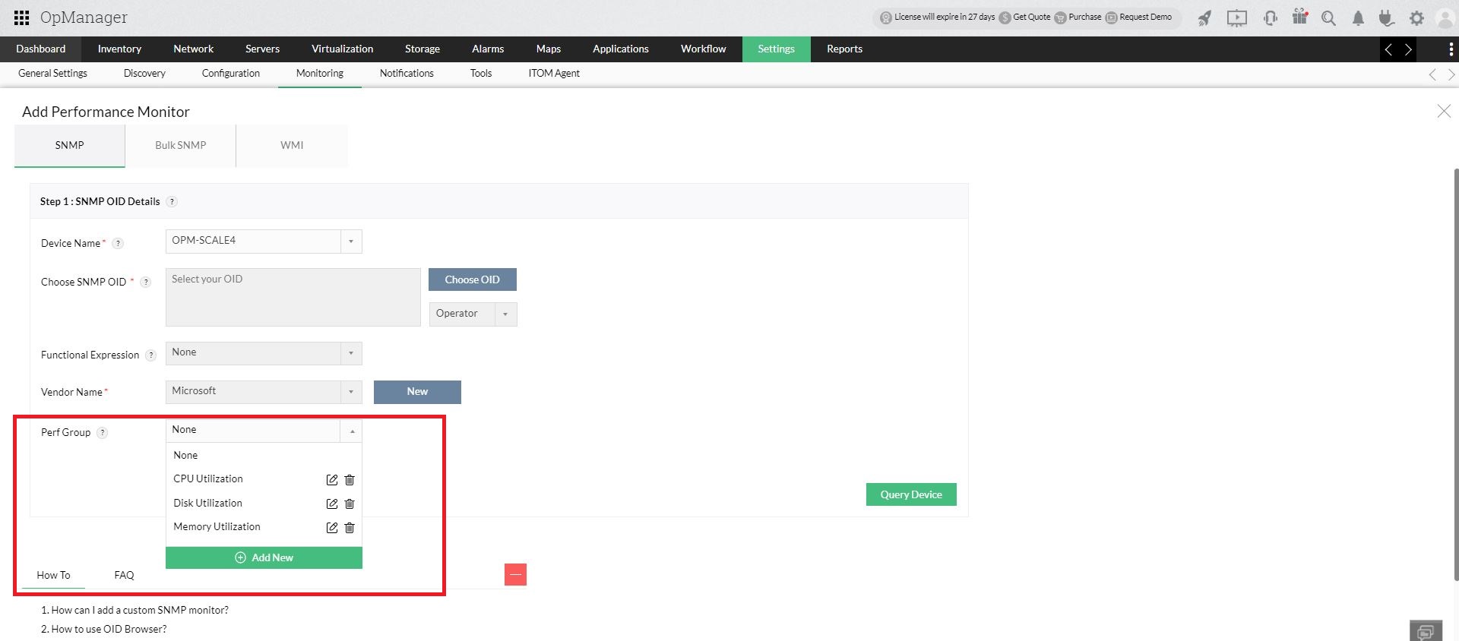
Task: Click the Query Device button
Action: pos(911,494)
